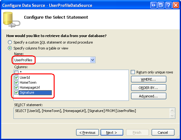The width and height of the screenshot is (181, 140).
Task: Select custom SQL statement or stored procedure option
Action: (x=10, y=42)
